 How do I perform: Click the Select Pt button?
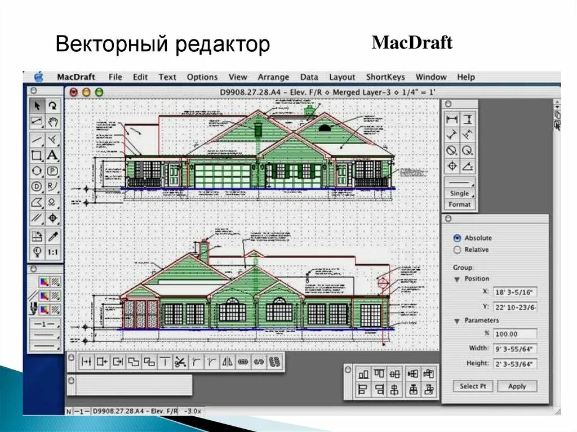473,386
